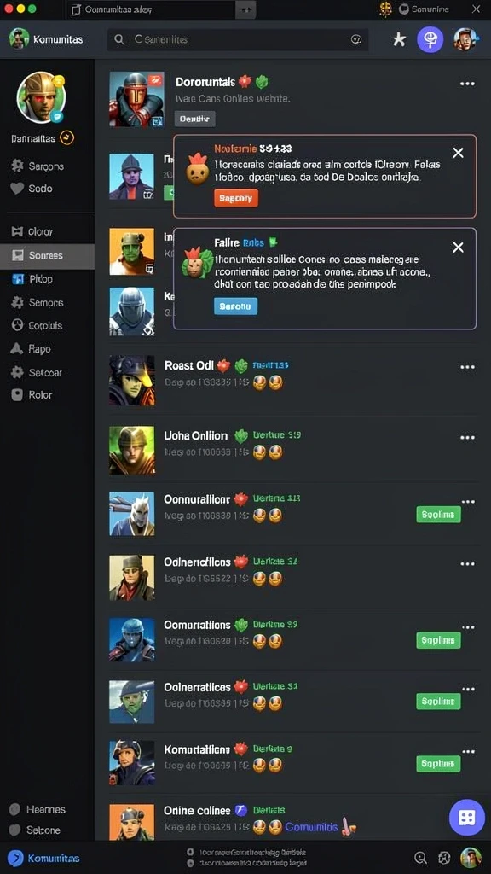This screenshot has height=874, width=491.
Task: Click the Setcone heart icon at the sidebar bottom
Action: 15,830
